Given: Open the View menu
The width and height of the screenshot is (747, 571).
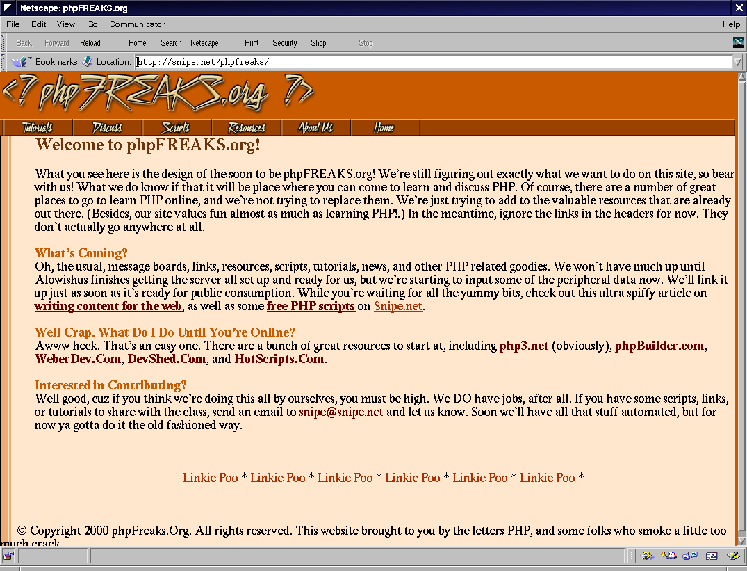Looking at the screenshot, I should pyautogui.click(x=66, y=24).
